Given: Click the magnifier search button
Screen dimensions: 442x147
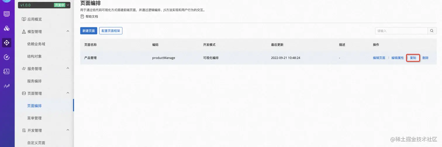Looking at the screenshot, I should (x=432, y=31).
